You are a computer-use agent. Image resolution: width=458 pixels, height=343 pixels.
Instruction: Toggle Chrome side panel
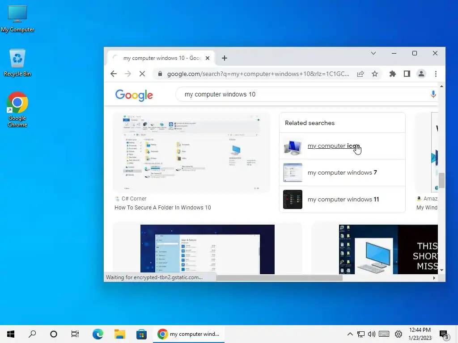(x=407, y=74)
